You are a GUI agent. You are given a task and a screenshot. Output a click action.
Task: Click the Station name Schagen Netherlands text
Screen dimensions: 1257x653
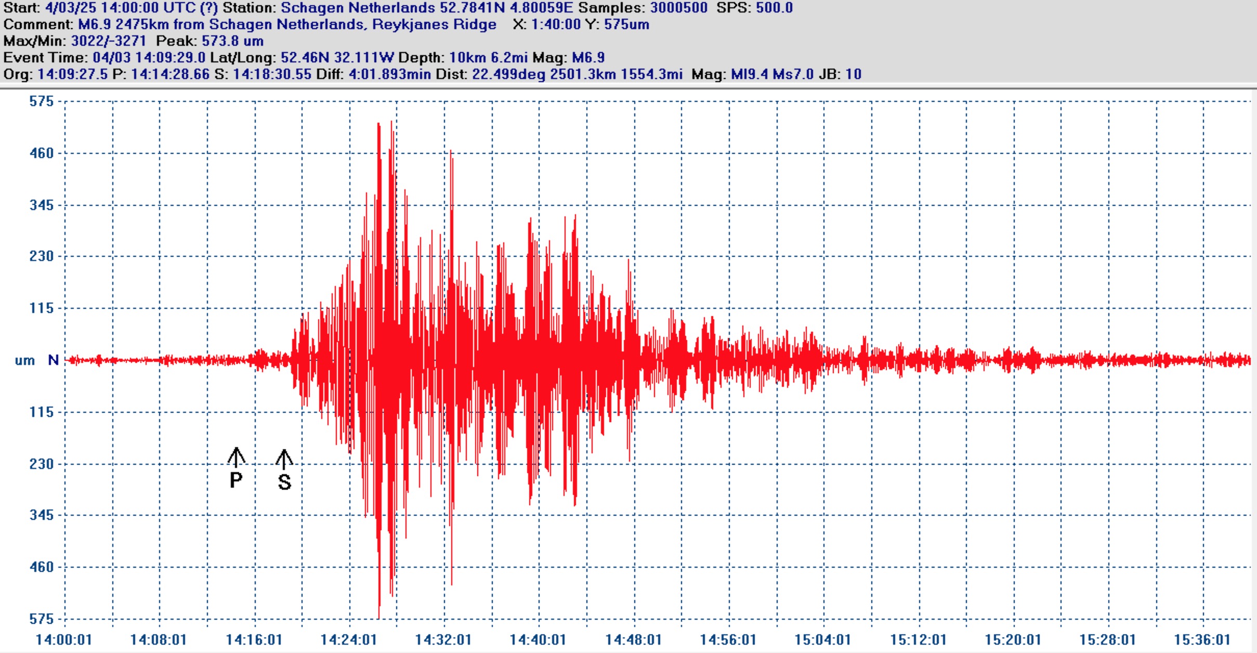click(358, 8)
